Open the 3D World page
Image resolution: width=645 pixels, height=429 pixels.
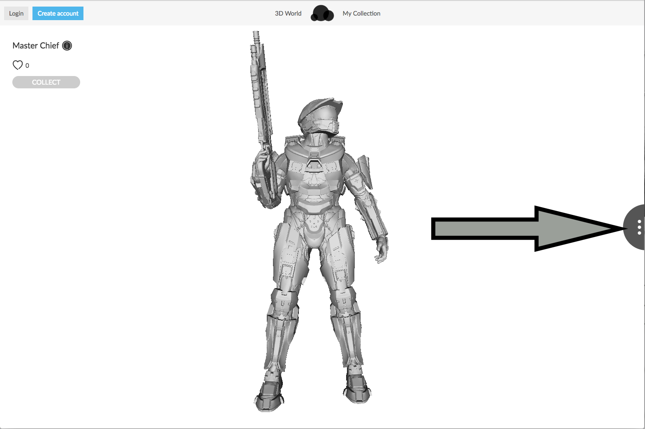pyautogui.click(x=288, y=14)
